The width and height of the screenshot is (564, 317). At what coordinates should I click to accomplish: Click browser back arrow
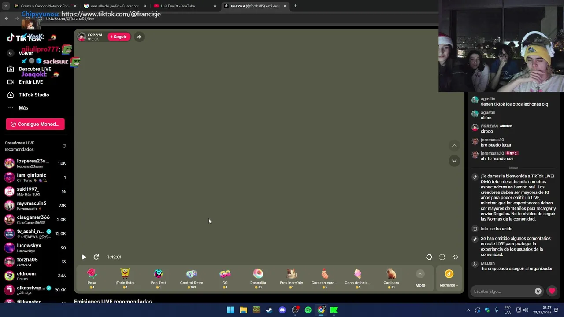7,18
